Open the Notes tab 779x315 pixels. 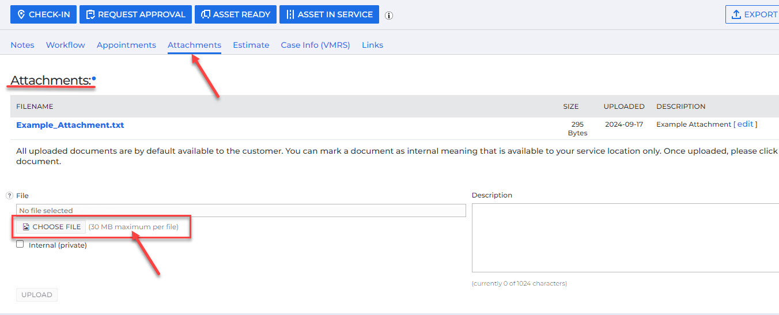(22, 45)
